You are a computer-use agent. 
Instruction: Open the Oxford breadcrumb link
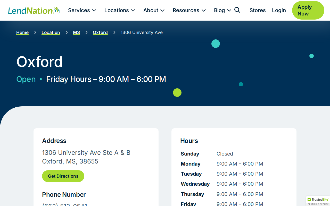click(x=100, y=32)
